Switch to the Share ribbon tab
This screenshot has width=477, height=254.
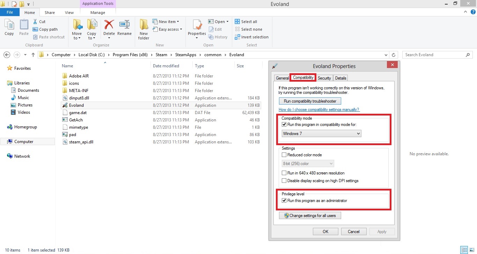50,13
